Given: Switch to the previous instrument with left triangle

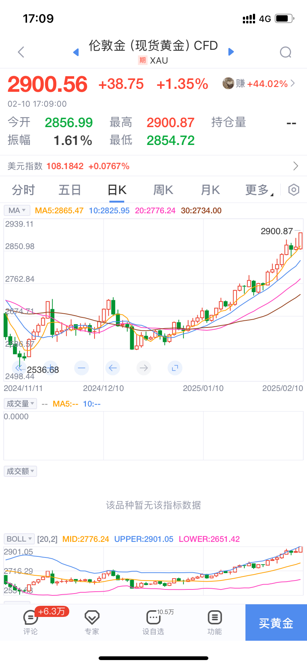Looking at the screenshot, I should click(x=76, y=52).
